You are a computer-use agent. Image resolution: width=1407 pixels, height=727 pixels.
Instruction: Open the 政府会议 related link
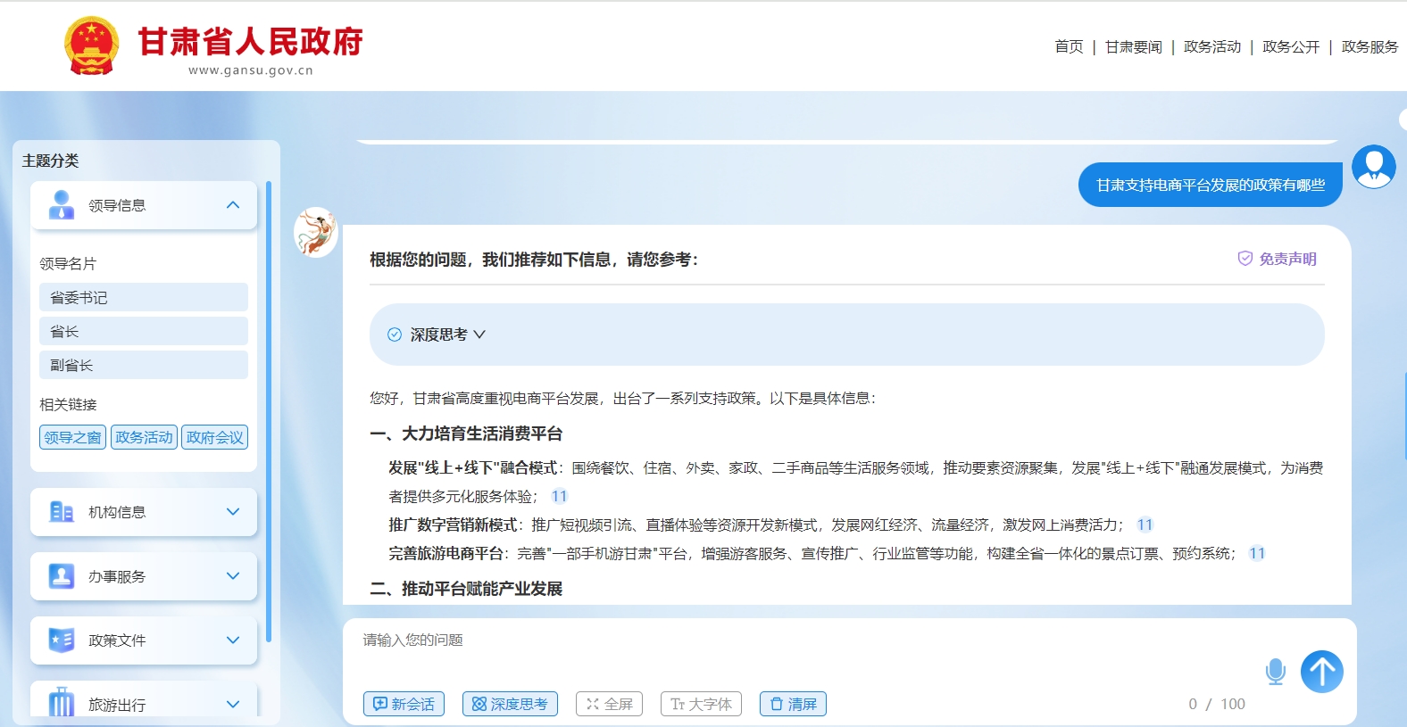(x=215, y=437)
